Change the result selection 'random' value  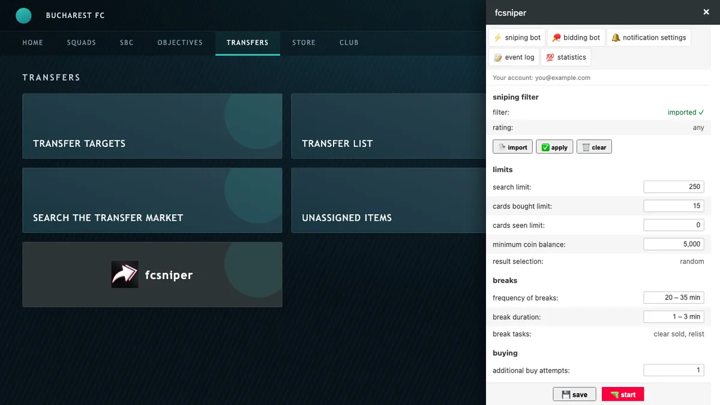[692, 262]
